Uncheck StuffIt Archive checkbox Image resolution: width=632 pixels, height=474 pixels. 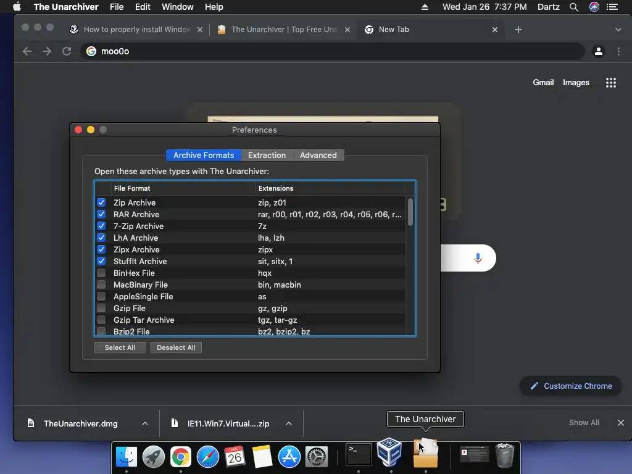coord(101,261)
